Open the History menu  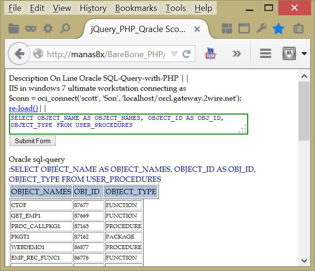tap(93, 8)
